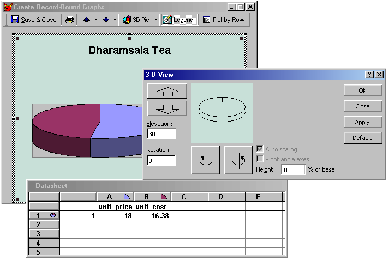This screenshot has height=261, width=389.
Task: Click the Apply button
Action: pos(363,122)
